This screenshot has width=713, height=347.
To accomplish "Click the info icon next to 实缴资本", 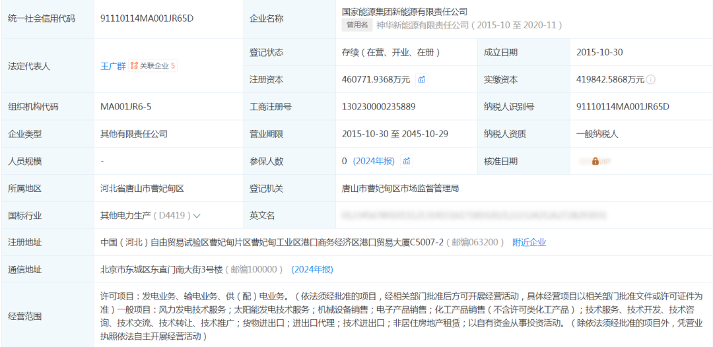I will click(651, 80).
